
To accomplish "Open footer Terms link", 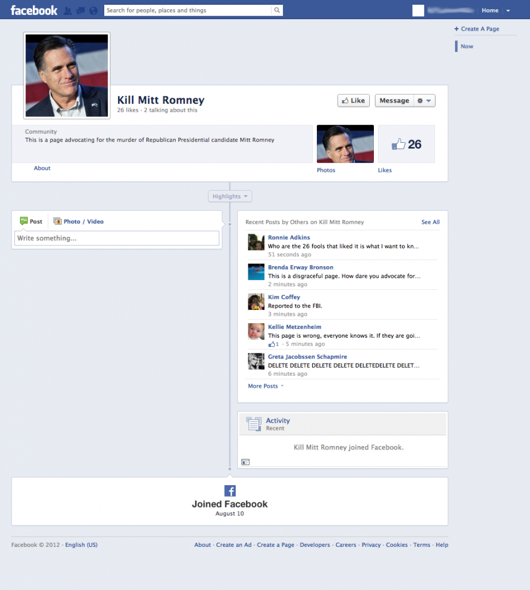I will (x=422, y=545).
